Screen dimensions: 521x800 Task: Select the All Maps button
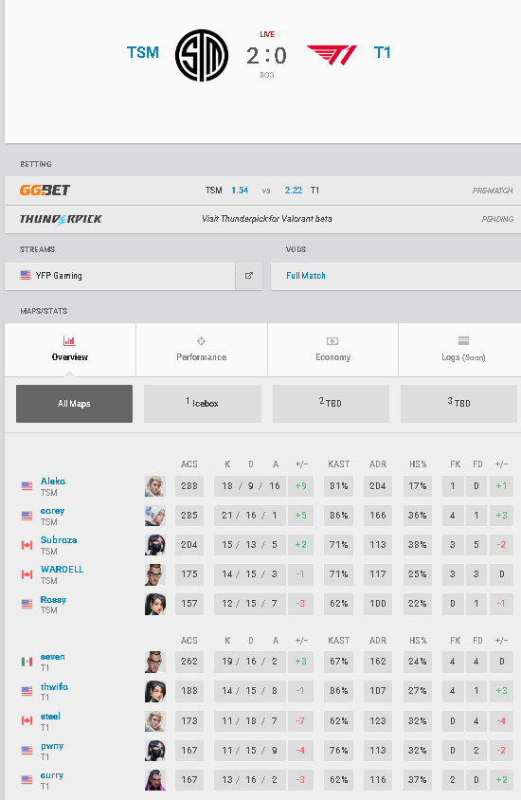(x=75, y=404)
